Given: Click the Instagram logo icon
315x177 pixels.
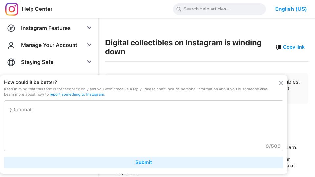Looking at the screenshot, I should [x=12, y=9].
